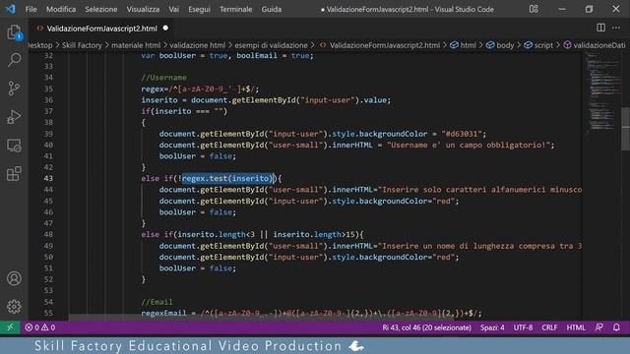Change encoding UTF-8 in status bar

tap(523, 327)
